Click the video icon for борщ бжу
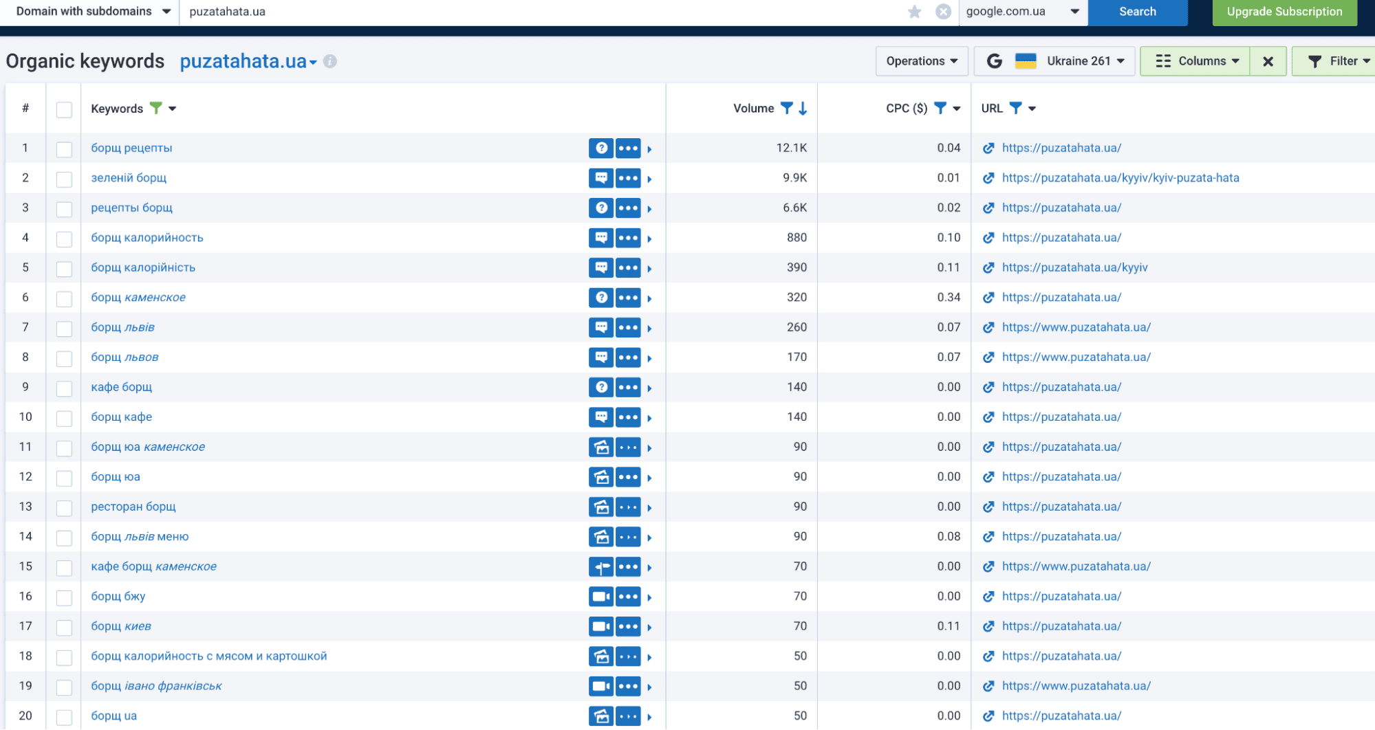The image size is (1375, 730). [x=601, y=597]
